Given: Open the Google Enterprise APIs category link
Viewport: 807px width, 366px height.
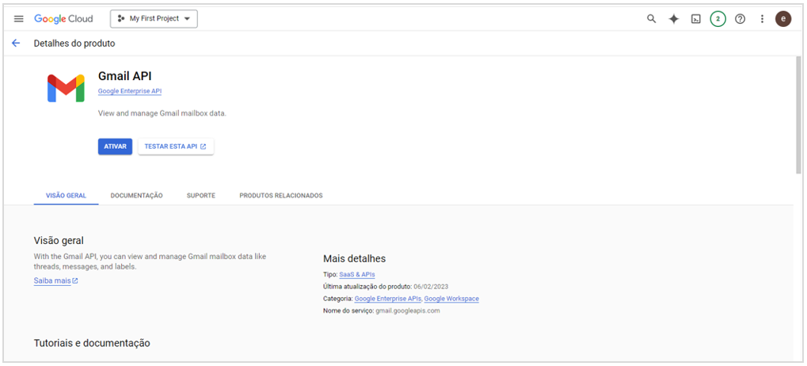Looking at the screenshot, I should click(x=388, y=299).
